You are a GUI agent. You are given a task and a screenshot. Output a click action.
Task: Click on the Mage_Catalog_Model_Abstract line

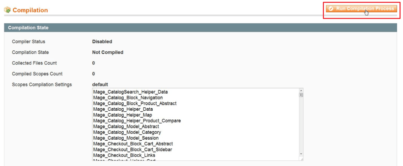(126, 126)
